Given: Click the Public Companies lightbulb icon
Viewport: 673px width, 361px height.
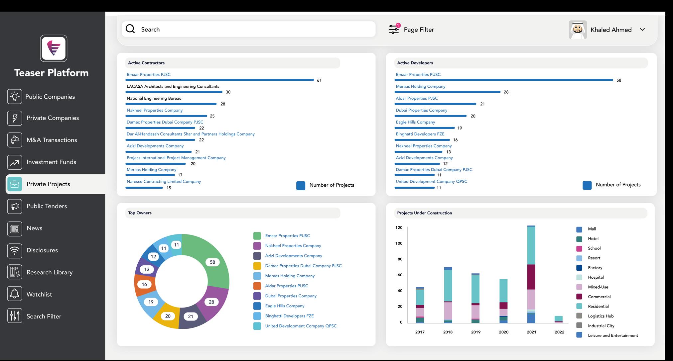Looking at the screenshot, I should (x=15, y=97).
